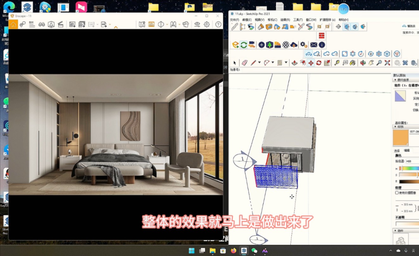This screenshot has height=256, width=419.
Task: Open the 文件(F) menu
Action: (x=235, y=20)
